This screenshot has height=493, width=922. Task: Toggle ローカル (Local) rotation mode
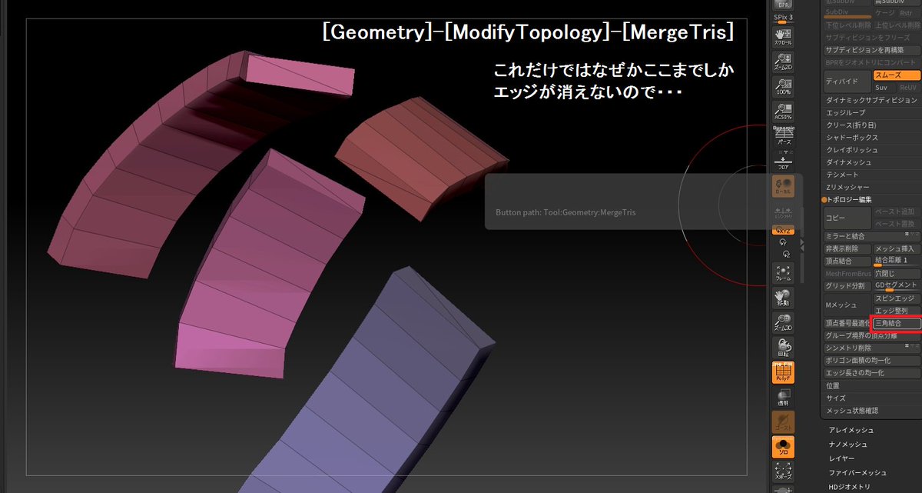784,187
